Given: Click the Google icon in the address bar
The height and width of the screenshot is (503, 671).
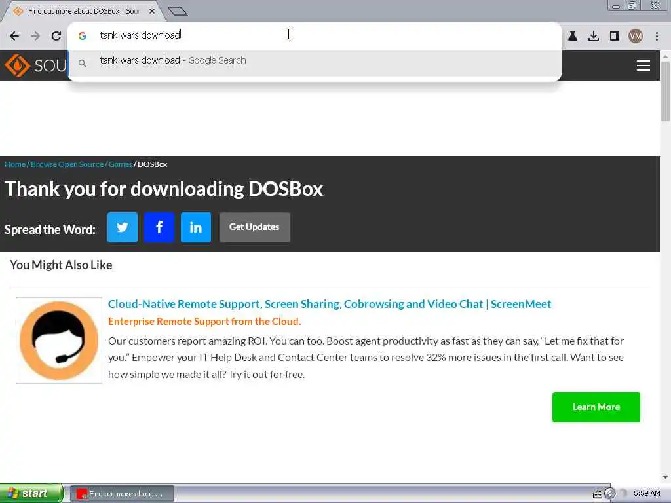Looking at the screenshot, I should coord(83,36).
